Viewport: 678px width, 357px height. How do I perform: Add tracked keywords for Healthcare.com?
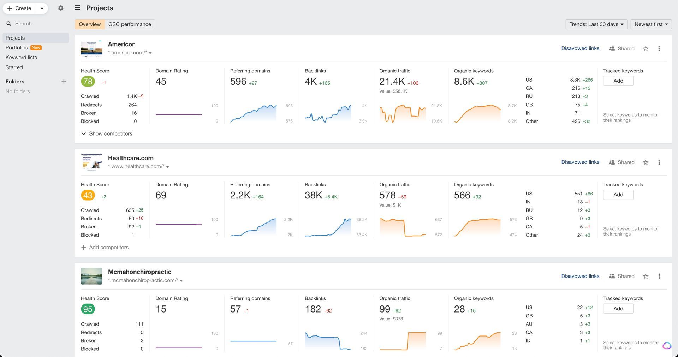tap(618, 195)
